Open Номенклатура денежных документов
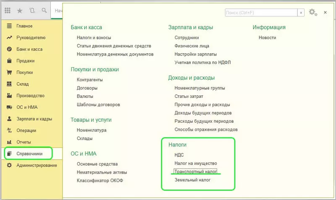336x200 pixels. [x=115, y=54]
